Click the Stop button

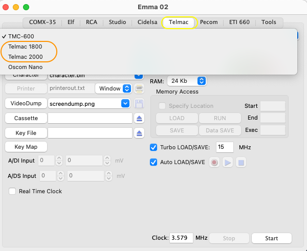[x=229, y=238]
